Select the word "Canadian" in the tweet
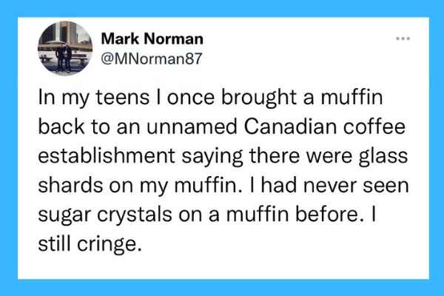Image resolution: width=444 pixels, height=296 pixels. (291, 127)
